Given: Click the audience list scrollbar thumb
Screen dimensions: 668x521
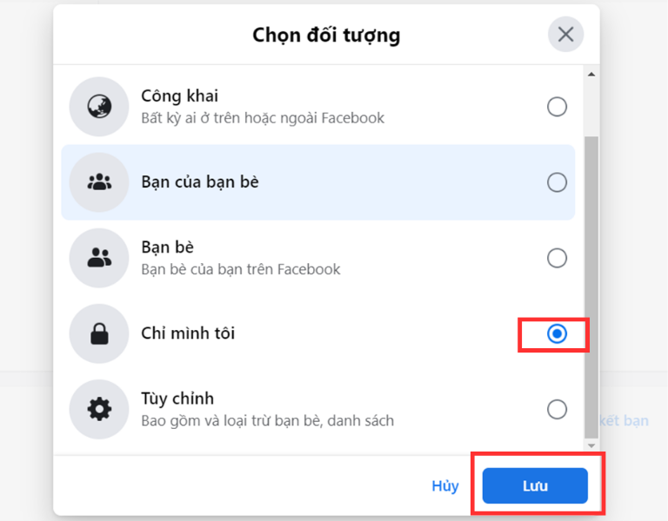Looking at the screenshot, I should 591,287.
